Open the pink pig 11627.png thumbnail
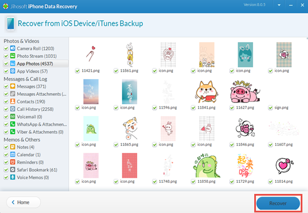Viewport: 308px width, 213px height. tap(245, 92)
